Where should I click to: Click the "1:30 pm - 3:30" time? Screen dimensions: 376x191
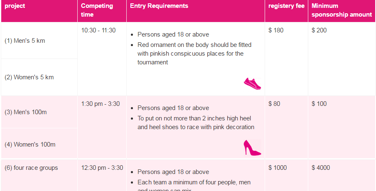click(101, 104)
